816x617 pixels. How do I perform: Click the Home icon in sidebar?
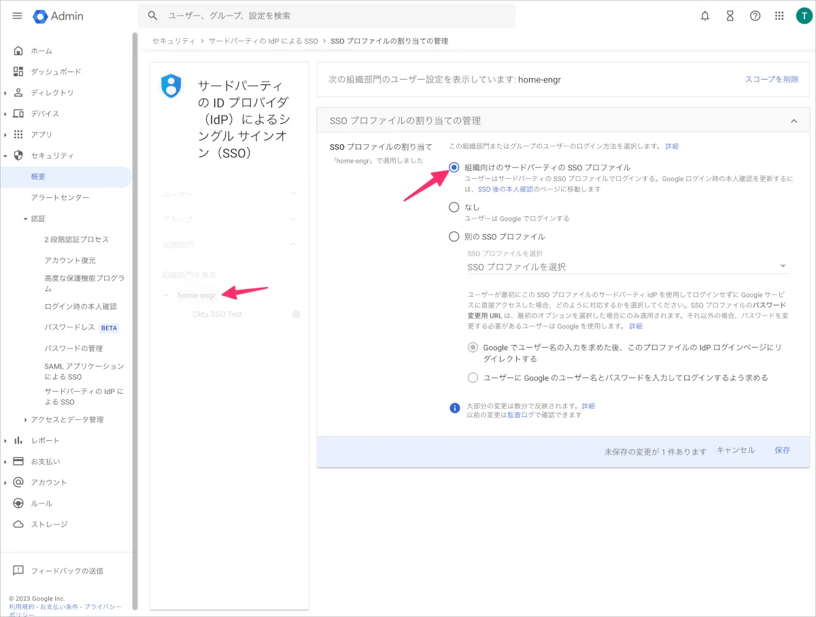[18, 51]
